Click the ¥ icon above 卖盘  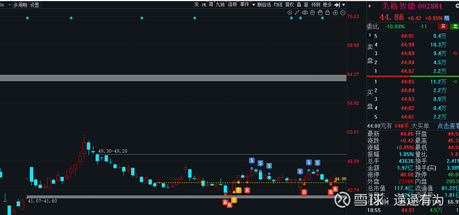369,36
